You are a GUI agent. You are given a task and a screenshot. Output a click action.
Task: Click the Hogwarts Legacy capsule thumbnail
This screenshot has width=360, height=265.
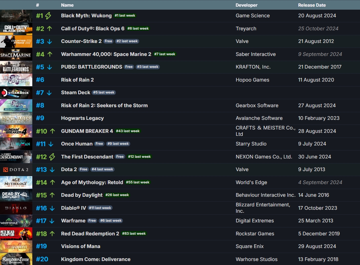(x=16, y=118)
